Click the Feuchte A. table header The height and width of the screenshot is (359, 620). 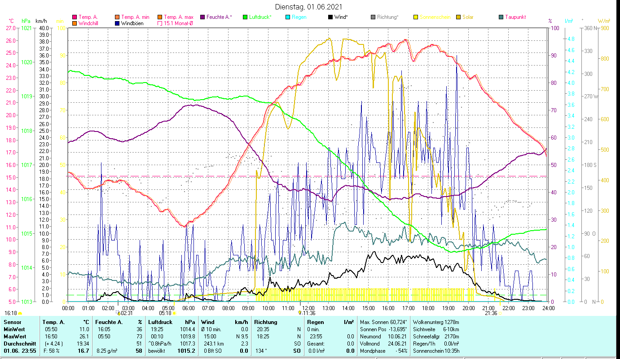tap(110, 322)
